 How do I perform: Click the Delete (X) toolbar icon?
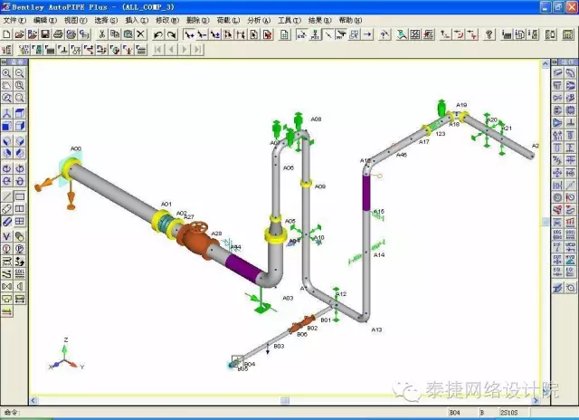point(140,34)
